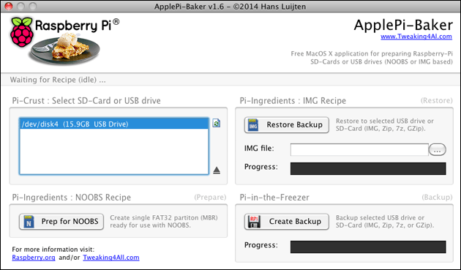Click the Restore Backup button
The width and height of the screenshot is (461, 270).
point(287,124)
